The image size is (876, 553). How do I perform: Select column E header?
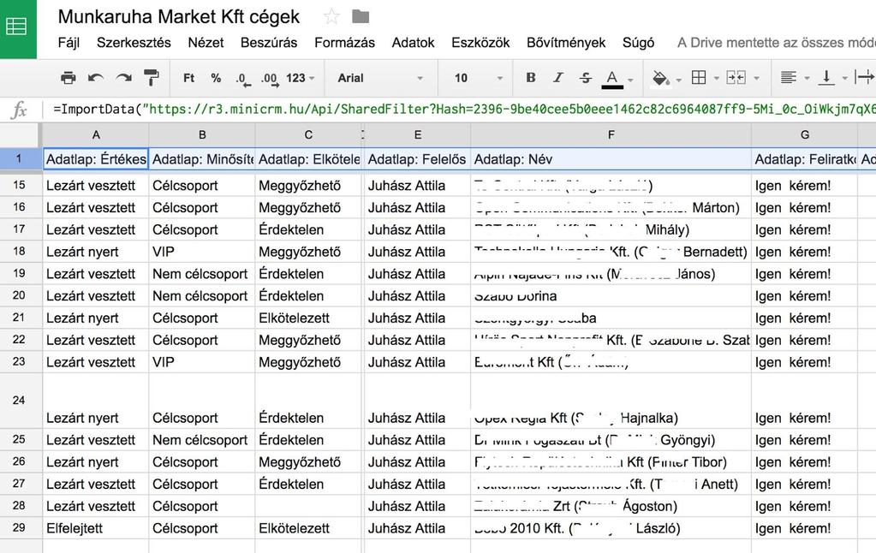(417, 134)
